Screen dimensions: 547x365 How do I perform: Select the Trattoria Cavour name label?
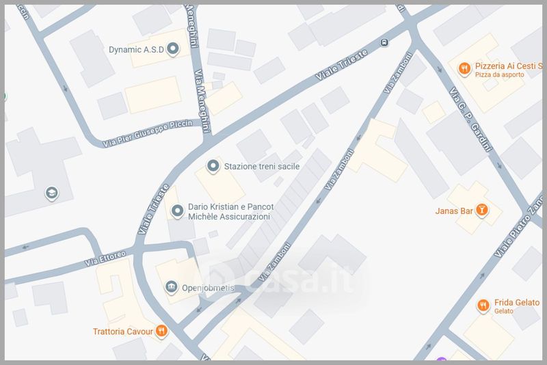[123, 332]
